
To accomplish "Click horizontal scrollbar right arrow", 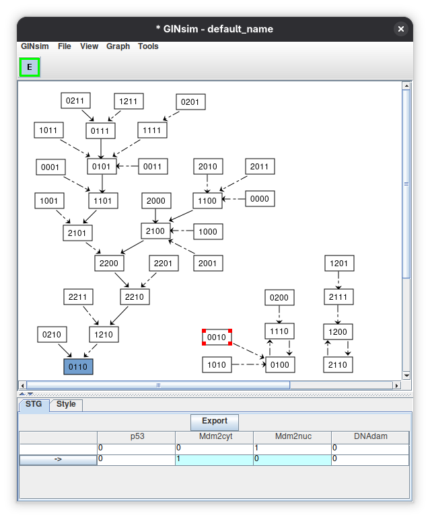I will [396, 385].
